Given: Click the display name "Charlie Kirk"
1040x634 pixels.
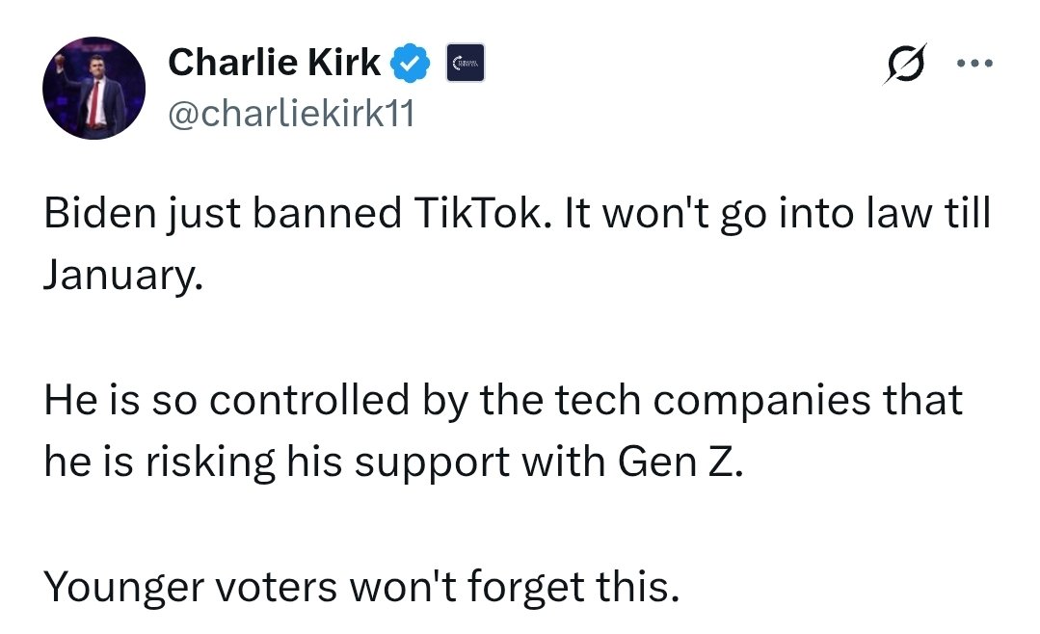Looking at the screenshot, I should click(x=275, y=64).
